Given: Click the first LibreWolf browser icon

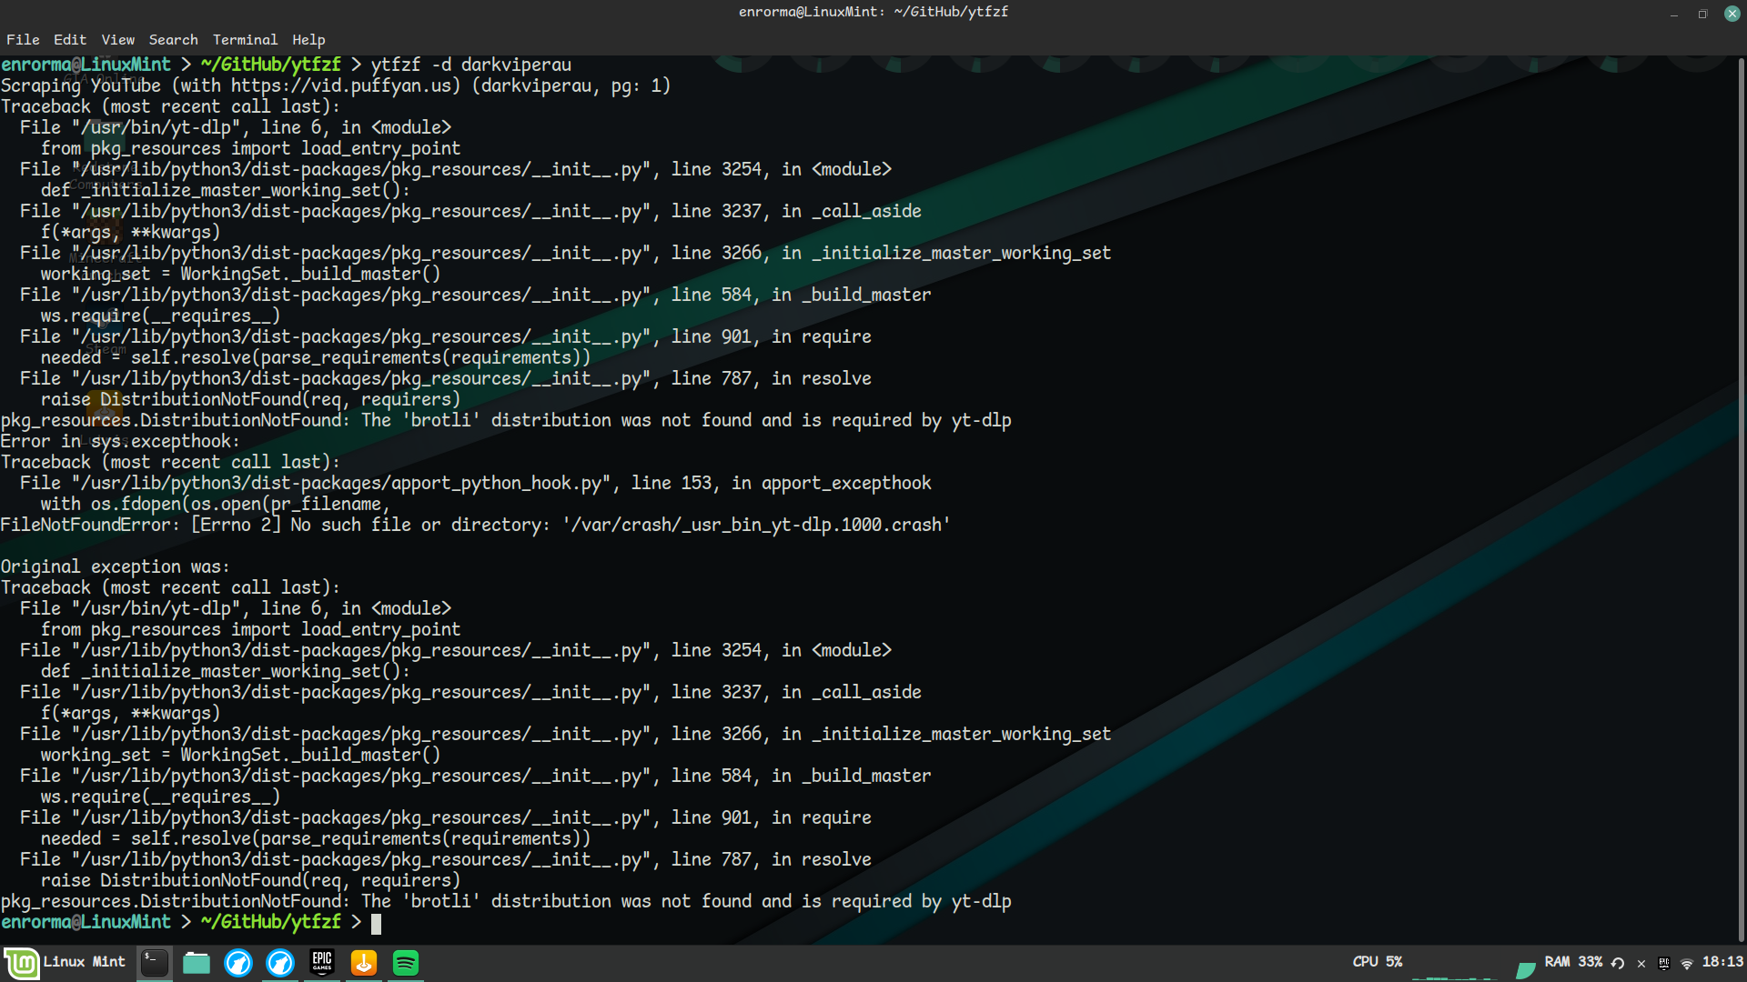Looking at the screenshot, I should point(238,962).
